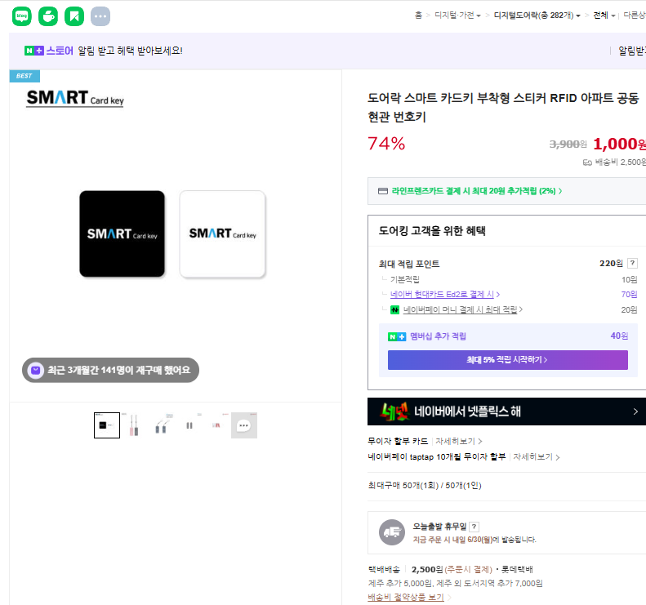Screen dimensions: 646x605
Task: Click the original price 3,900원
Action: coord(568,145)
